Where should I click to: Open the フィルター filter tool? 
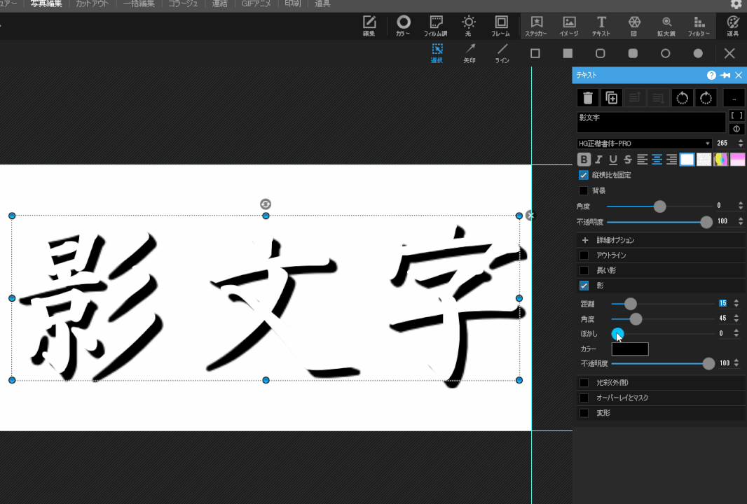(699, 26)
